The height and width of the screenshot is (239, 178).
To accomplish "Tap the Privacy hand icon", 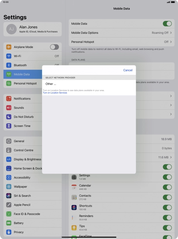I will (9, 232).
